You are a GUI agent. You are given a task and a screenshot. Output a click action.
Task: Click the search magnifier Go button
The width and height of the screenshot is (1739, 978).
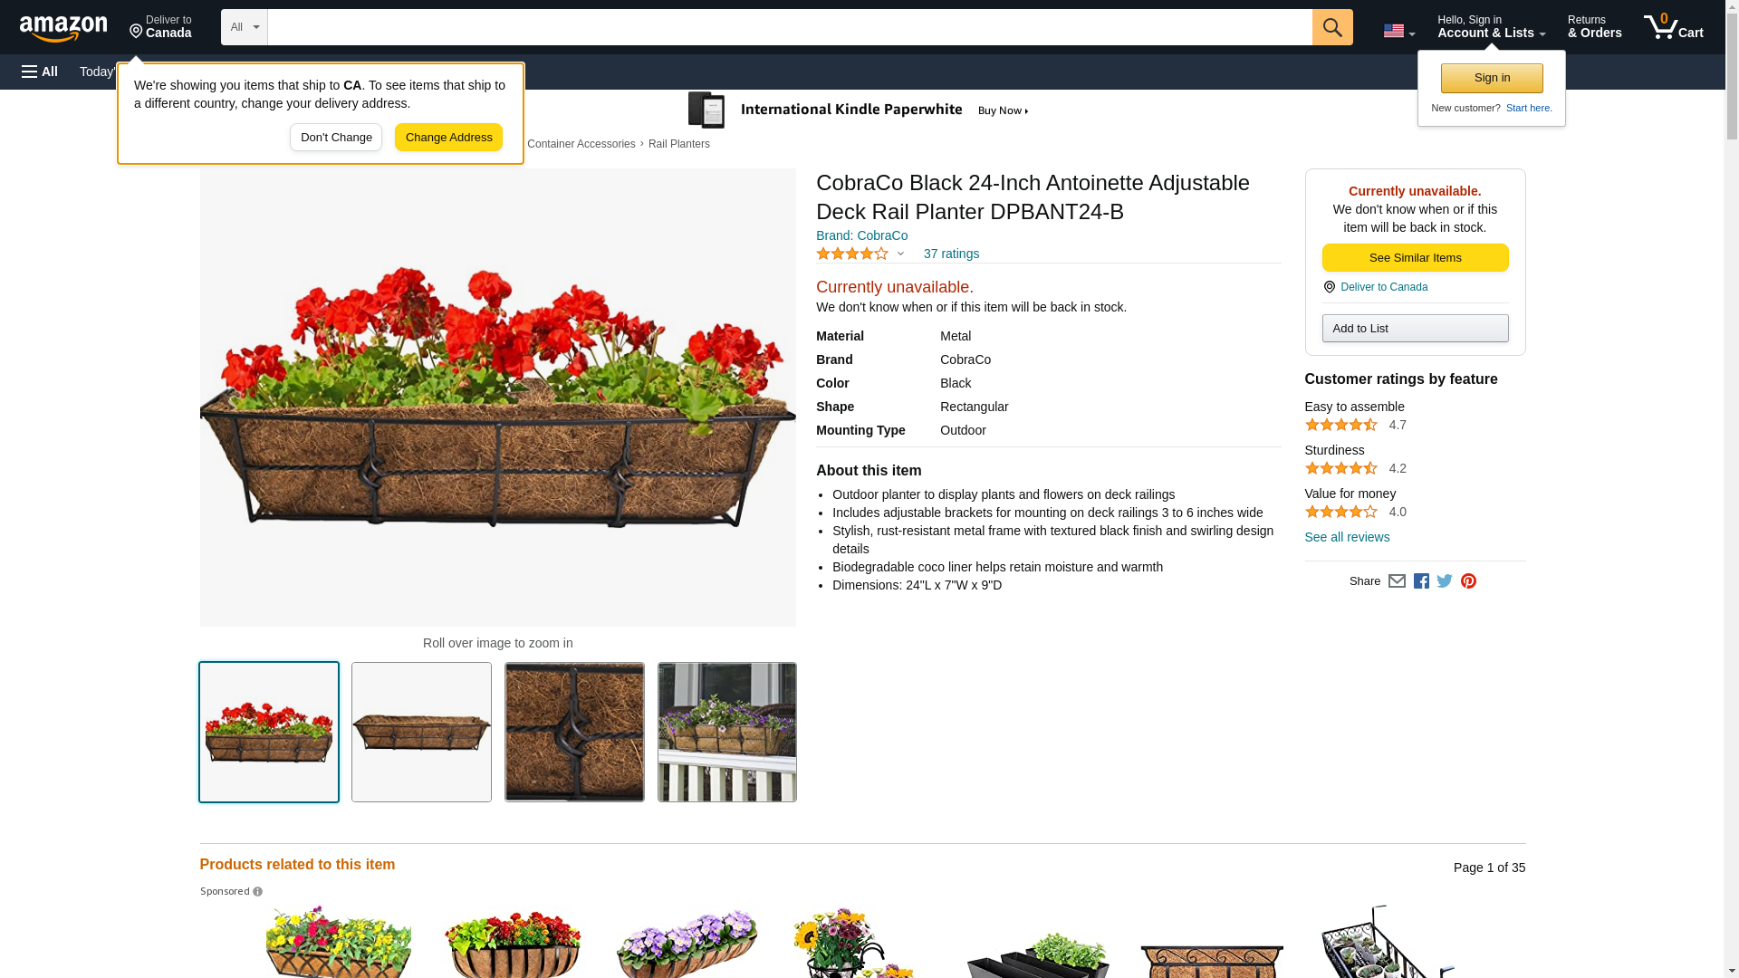pyautogui.click(x=1332, y=27)
